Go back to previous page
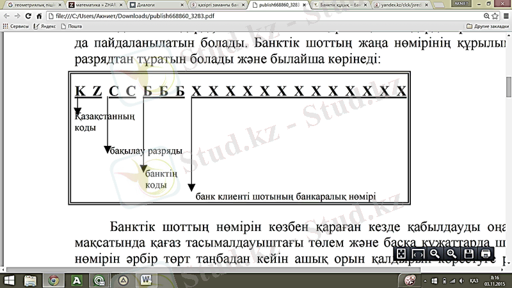Image resolution: width=512 pixels, height=288 pixels. click(x=6, y=15)
